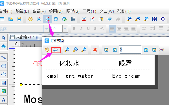Screen dimensions: 169x105
Task: Toggle underline formatting U
Action: click(88, 29)
